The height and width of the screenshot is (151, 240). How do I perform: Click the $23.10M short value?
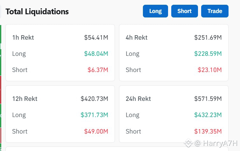point(209,70)
